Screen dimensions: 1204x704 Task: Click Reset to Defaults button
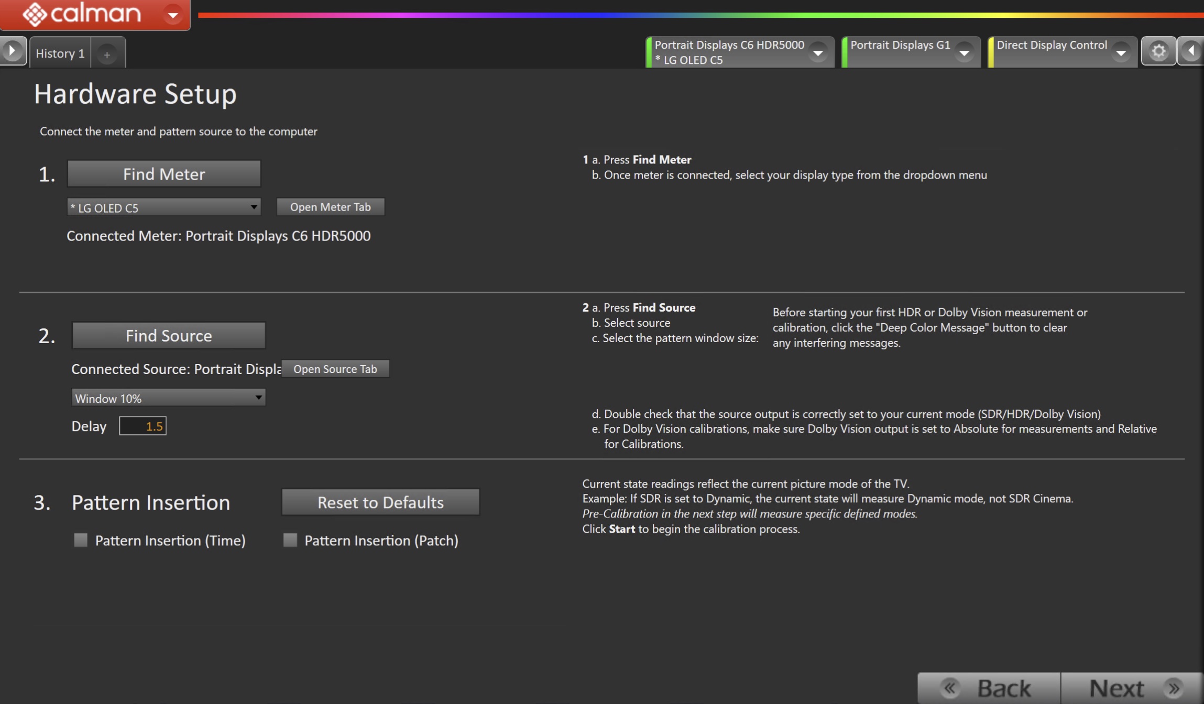pyautogui.click(x=380, y=502)
